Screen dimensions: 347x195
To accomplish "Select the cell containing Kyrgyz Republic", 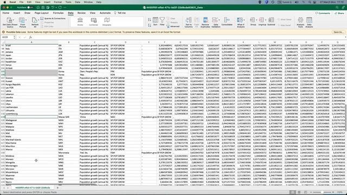I will [x=31, y=84].
